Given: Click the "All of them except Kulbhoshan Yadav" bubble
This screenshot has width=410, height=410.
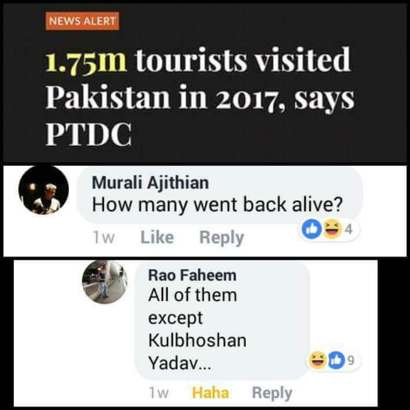Looking at the screenshot, I should tap(222, 321).
